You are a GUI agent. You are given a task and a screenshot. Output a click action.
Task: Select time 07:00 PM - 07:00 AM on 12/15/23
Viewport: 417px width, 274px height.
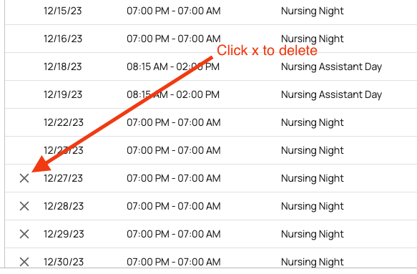pyautogui.click(x=174, y=11)
